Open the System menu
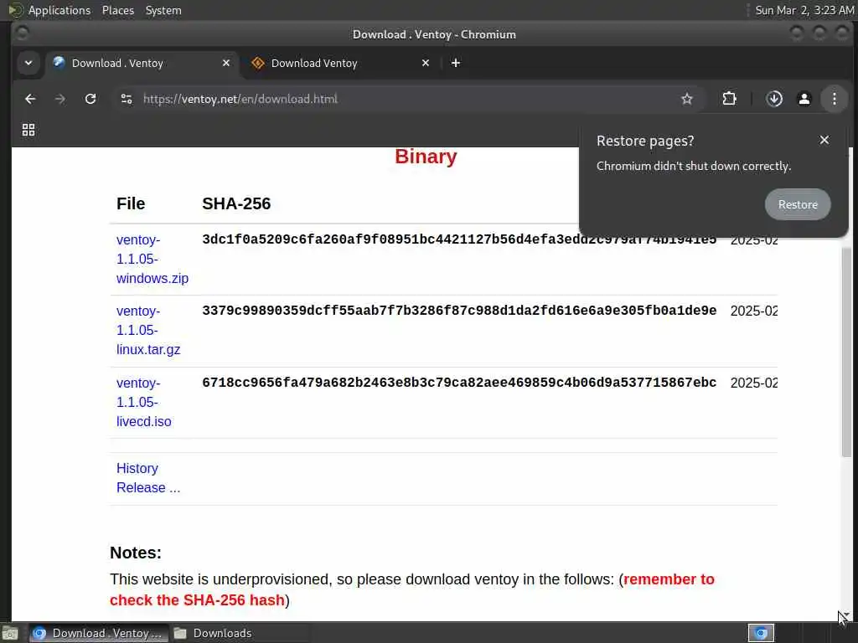This screenshot has height=643, width=858. (x=163, y=10)
